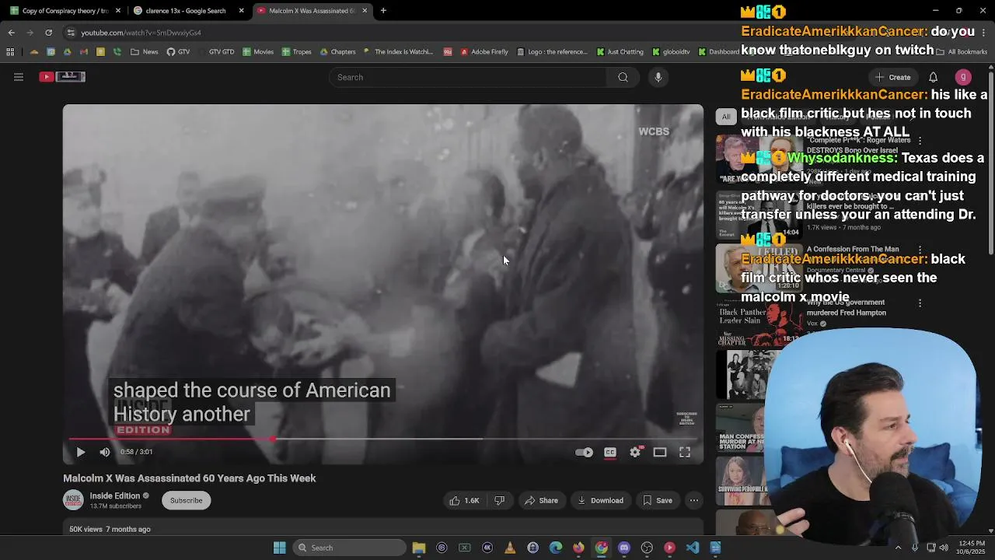This screenshot has height=560, width=995.
Task: Expand the video description 50K views box
Action: (x=383, y=527)
